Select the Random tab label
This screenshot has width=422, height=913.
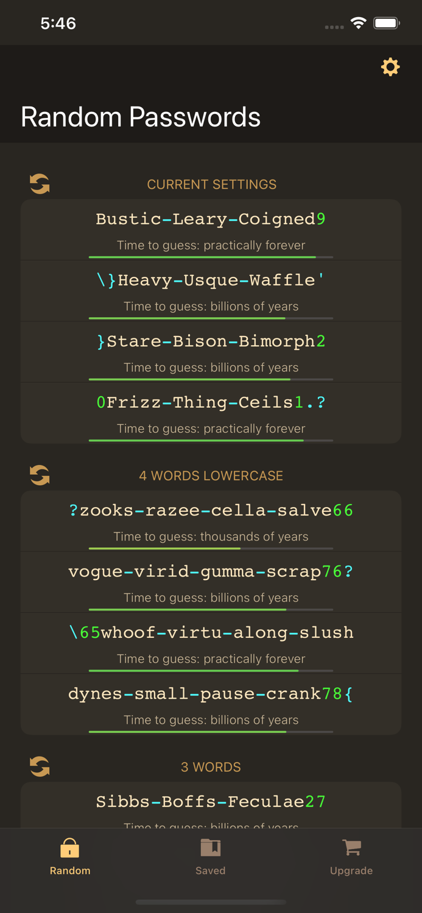69,870
